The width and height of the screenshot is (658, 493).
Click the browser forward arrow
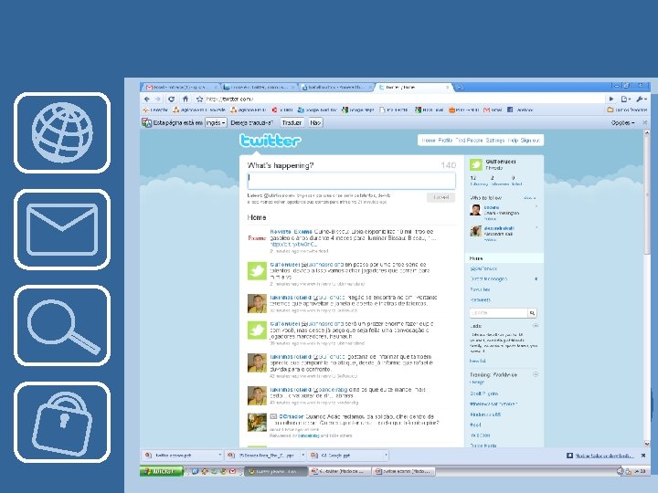(158, 99)
